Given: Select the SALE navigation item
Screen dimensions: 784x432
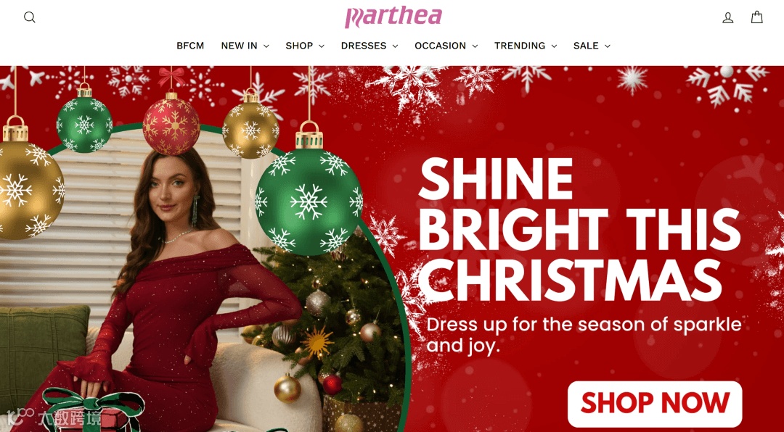Looking at the screenshot, I should tap(586, 46).
